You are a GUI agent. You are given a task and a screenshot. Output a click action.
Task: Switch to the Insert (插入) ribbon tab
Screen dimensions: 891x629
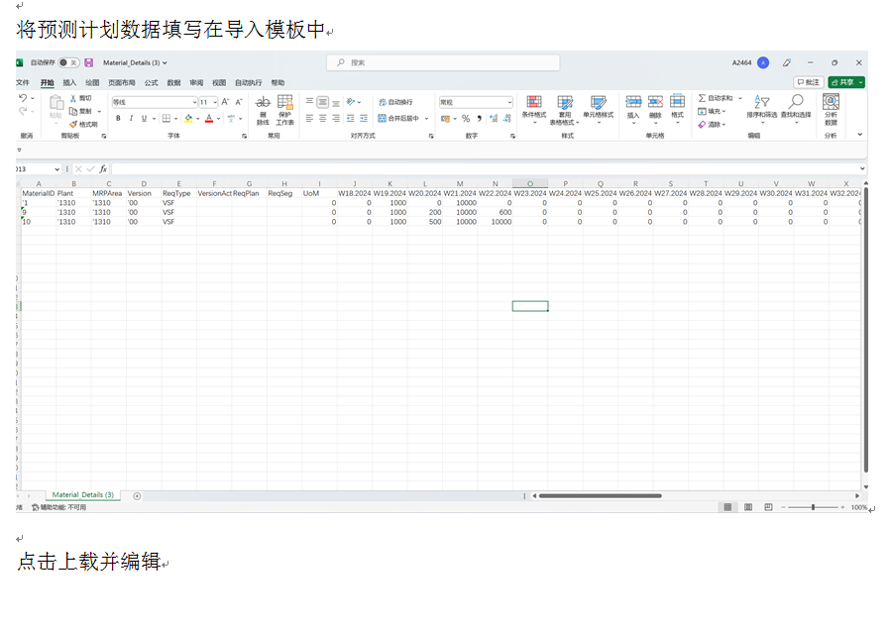tap(69, 83)
